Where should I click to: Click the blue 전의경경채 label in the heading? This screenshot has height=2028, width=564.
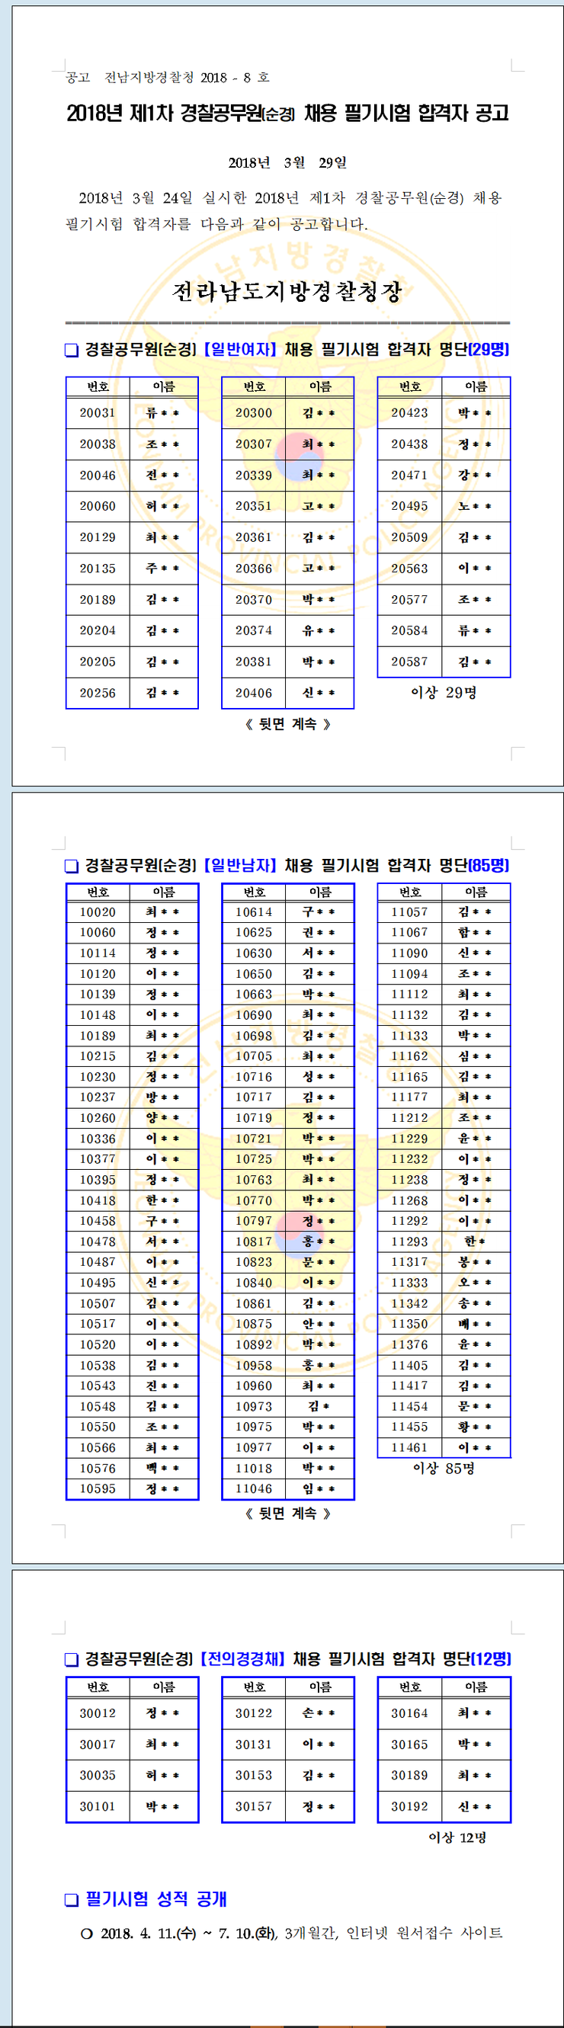(242, 1659)
